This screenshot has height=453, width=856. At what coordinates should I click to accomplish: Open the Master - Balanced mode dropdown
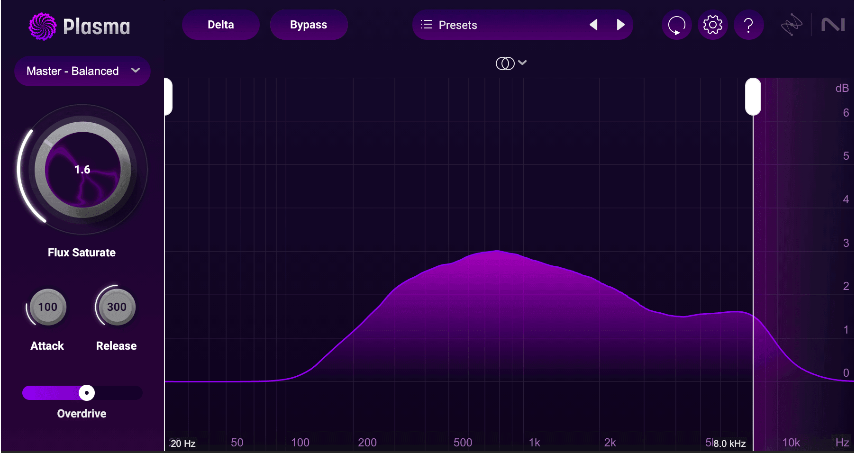(x=82, y=71)
